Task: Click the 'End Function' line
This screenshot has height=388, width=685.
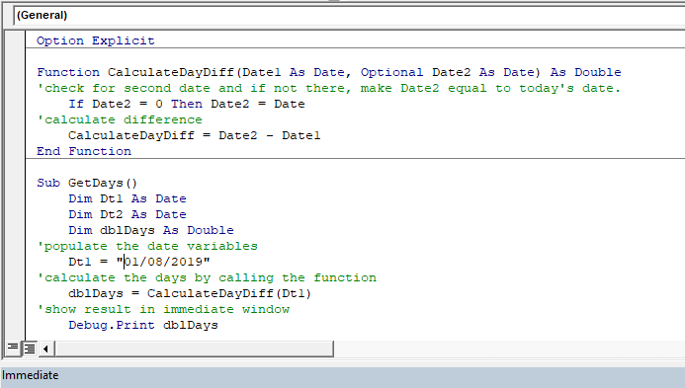Action: click(84, 151)
